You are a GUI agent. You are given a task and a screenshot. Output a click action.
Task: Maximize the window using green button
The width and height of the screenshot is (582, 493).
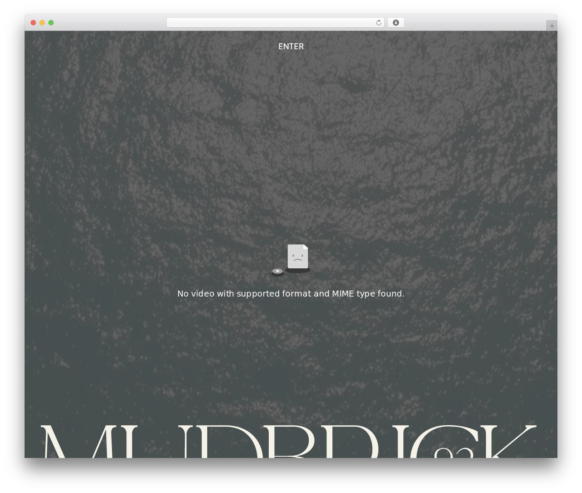pyautogui.click(x=51, y=23)
